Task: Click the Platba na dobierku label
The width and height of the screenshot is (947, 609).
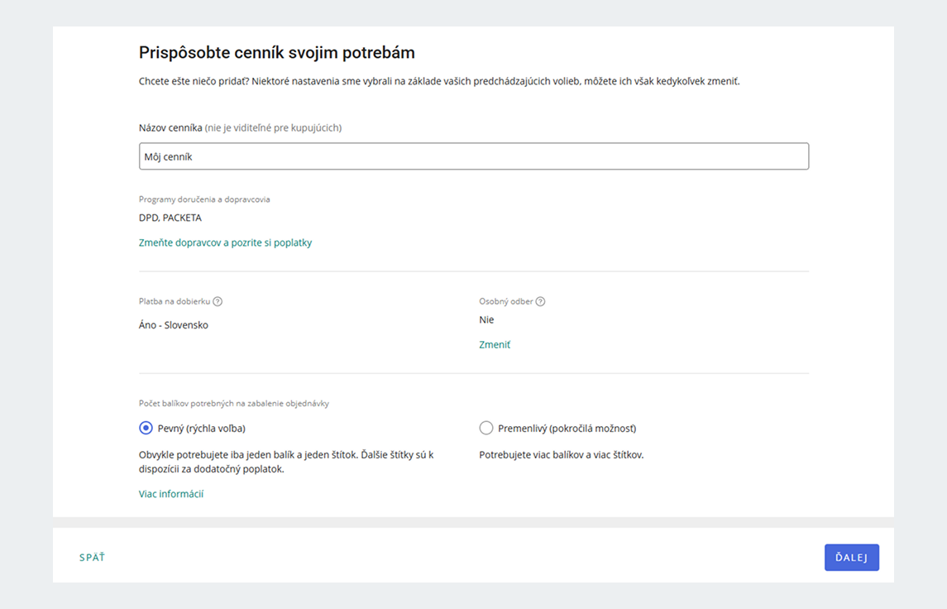Action: point(175,301)
